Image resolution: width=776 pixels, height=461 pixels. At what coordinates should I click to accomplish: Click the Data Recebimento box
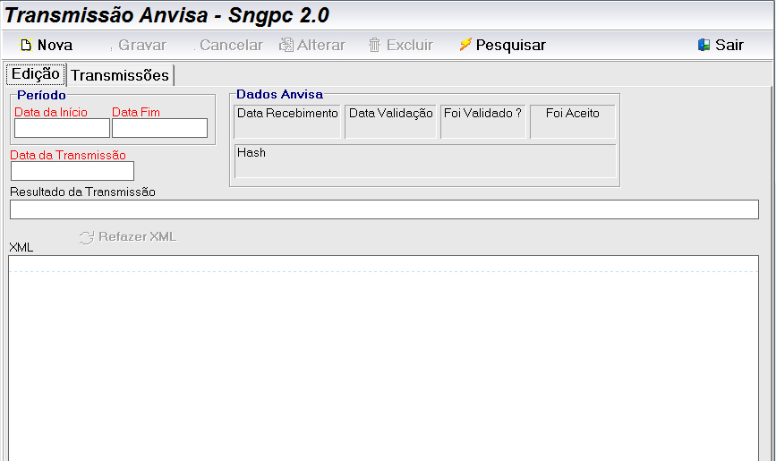(x=287, y=122)
